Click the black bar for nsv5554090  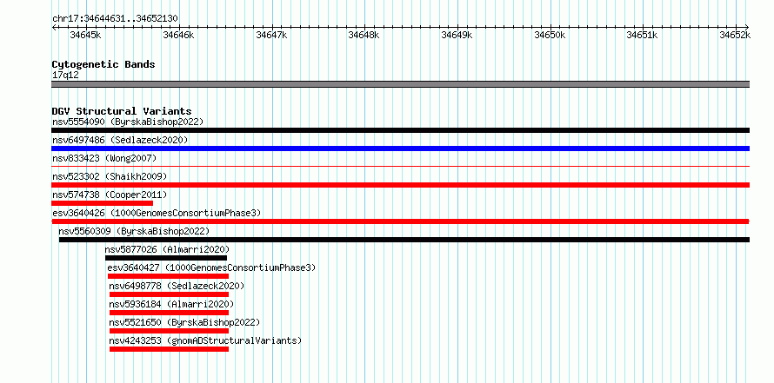pos(400,130)
